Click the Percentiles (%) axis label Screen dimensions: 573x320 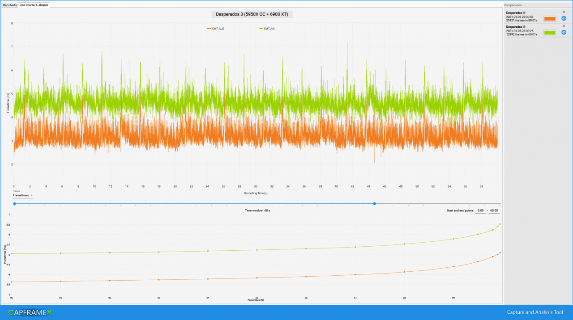[x=256, y=300]
